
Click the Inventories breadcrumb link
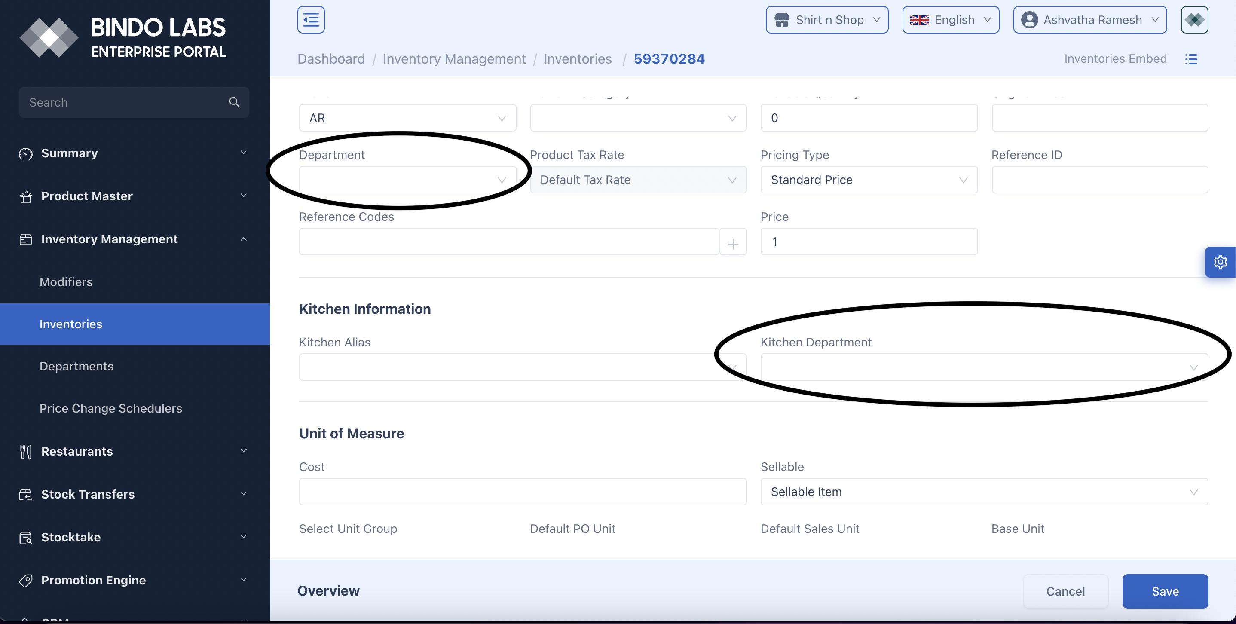[x=577, y=59]
